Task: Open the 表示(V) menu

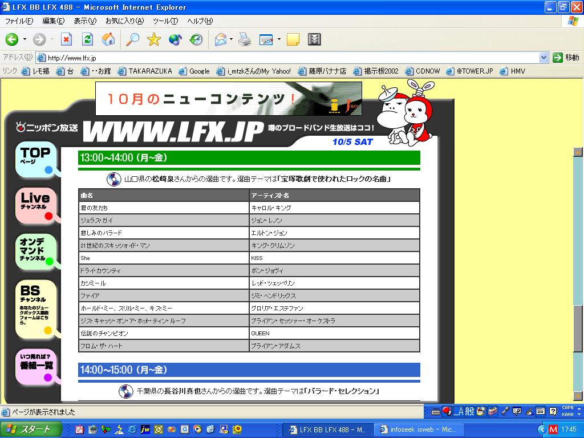Action: click(85, 21)
